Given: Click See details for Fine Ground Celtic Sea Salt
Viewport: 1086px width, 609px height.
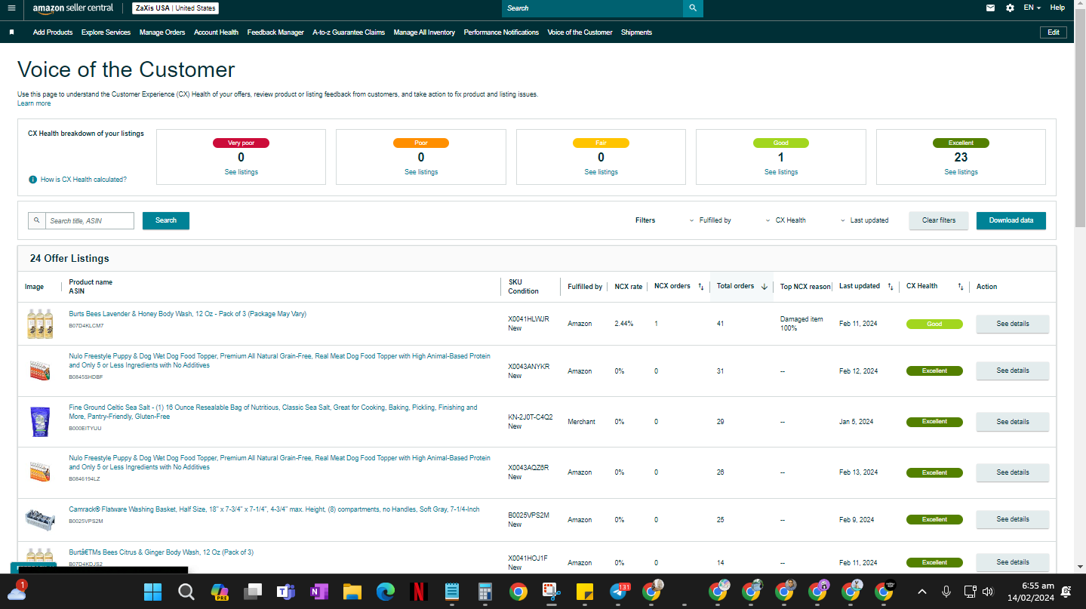Looking at the screenshot, I should [x=1013, y=422].
